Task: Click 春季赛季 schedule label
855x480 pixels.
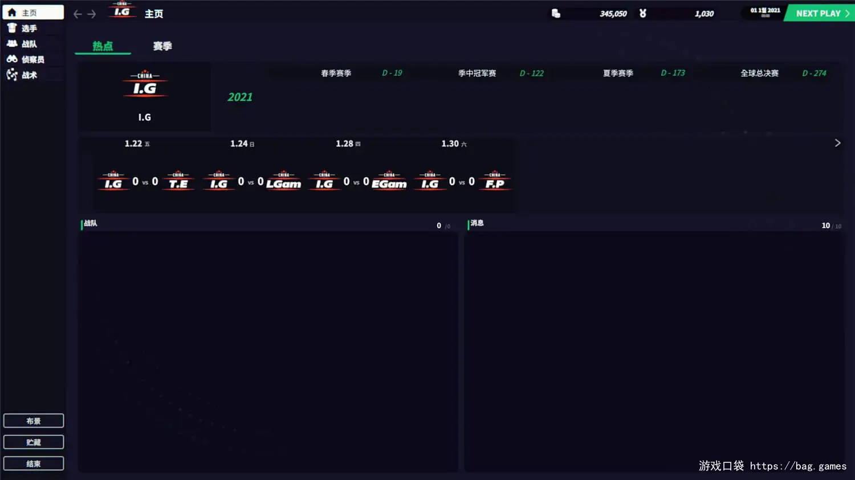Action: point(336,73)
